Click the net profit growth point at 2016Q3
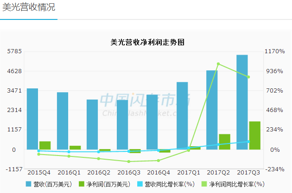The image size is (292, 193). [129, 162]
